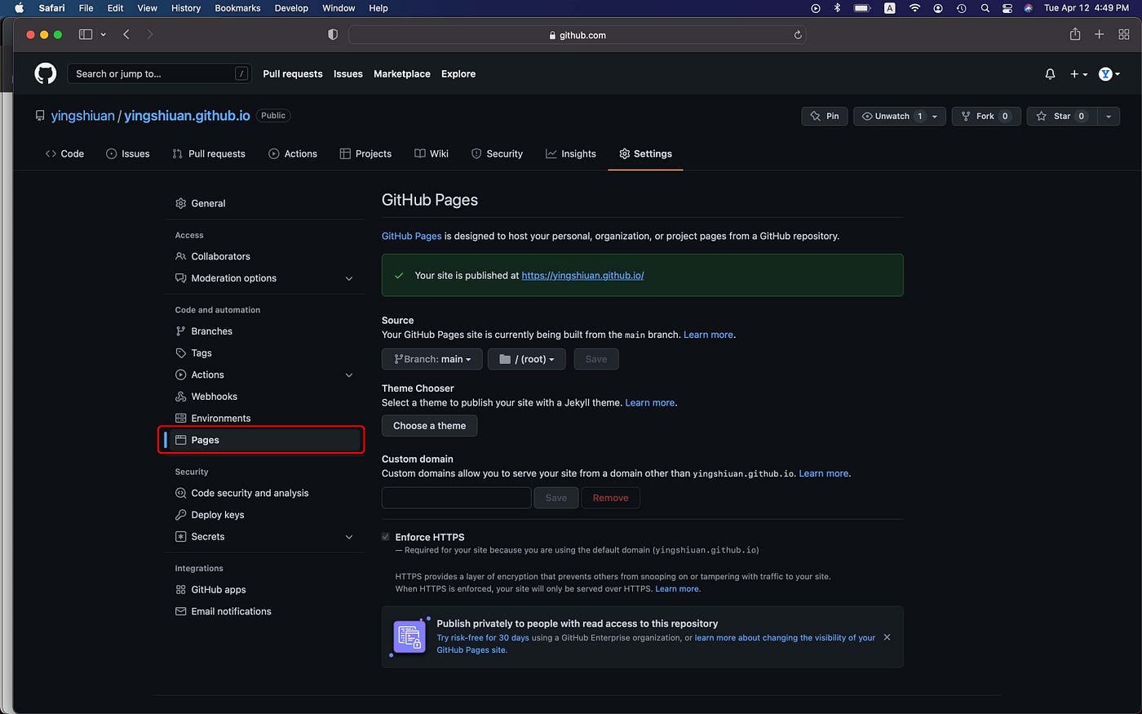The image size is (1142, 714).
Task: Click the Choose a theme button
Action: (x=429, y=426)
